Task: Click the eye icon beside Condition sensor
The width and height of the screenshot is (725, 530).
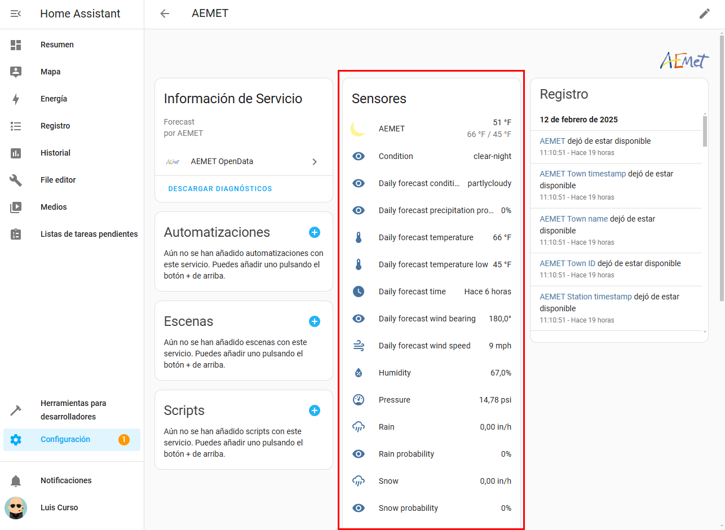Action: tap(359, 156)
